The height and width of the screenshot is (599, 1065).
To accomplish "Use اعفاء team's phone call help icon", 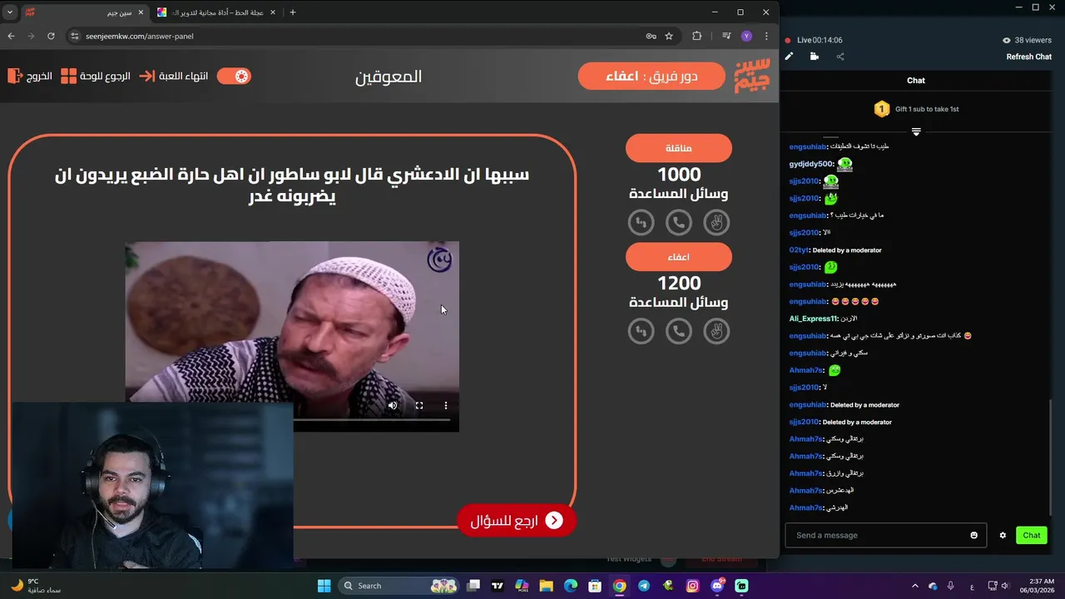I will coord(678,331).
